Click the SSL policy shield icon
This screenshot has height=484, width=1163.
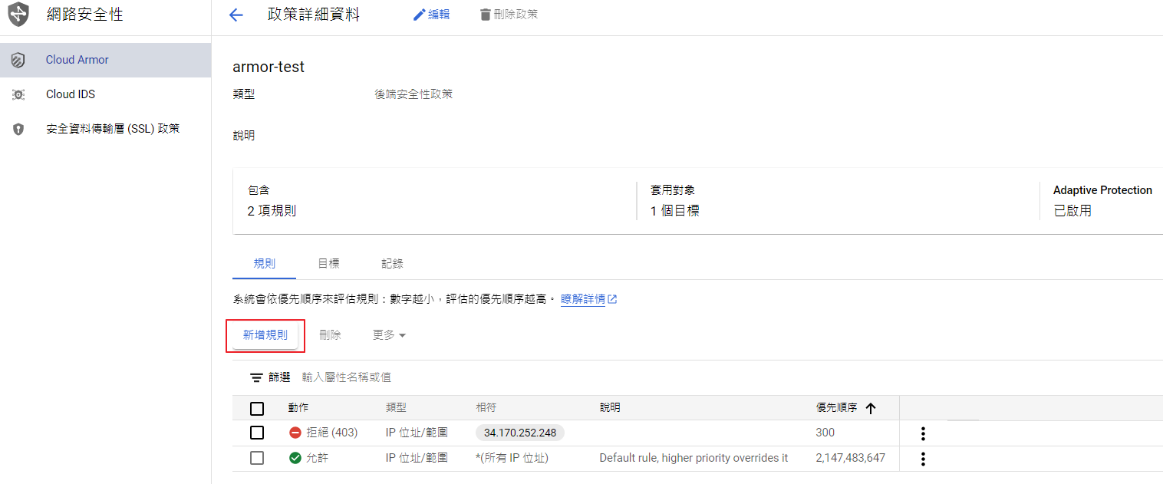(18, 129)
